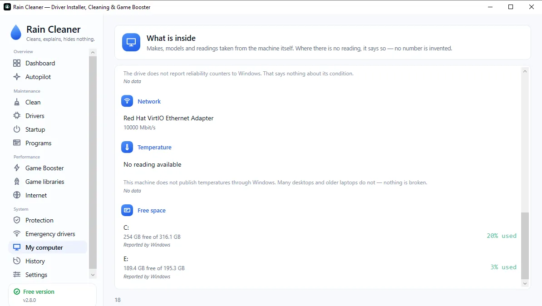Select Game Booster in the sidebar
This screenshot has height=306, width=542.
point(48,168)
